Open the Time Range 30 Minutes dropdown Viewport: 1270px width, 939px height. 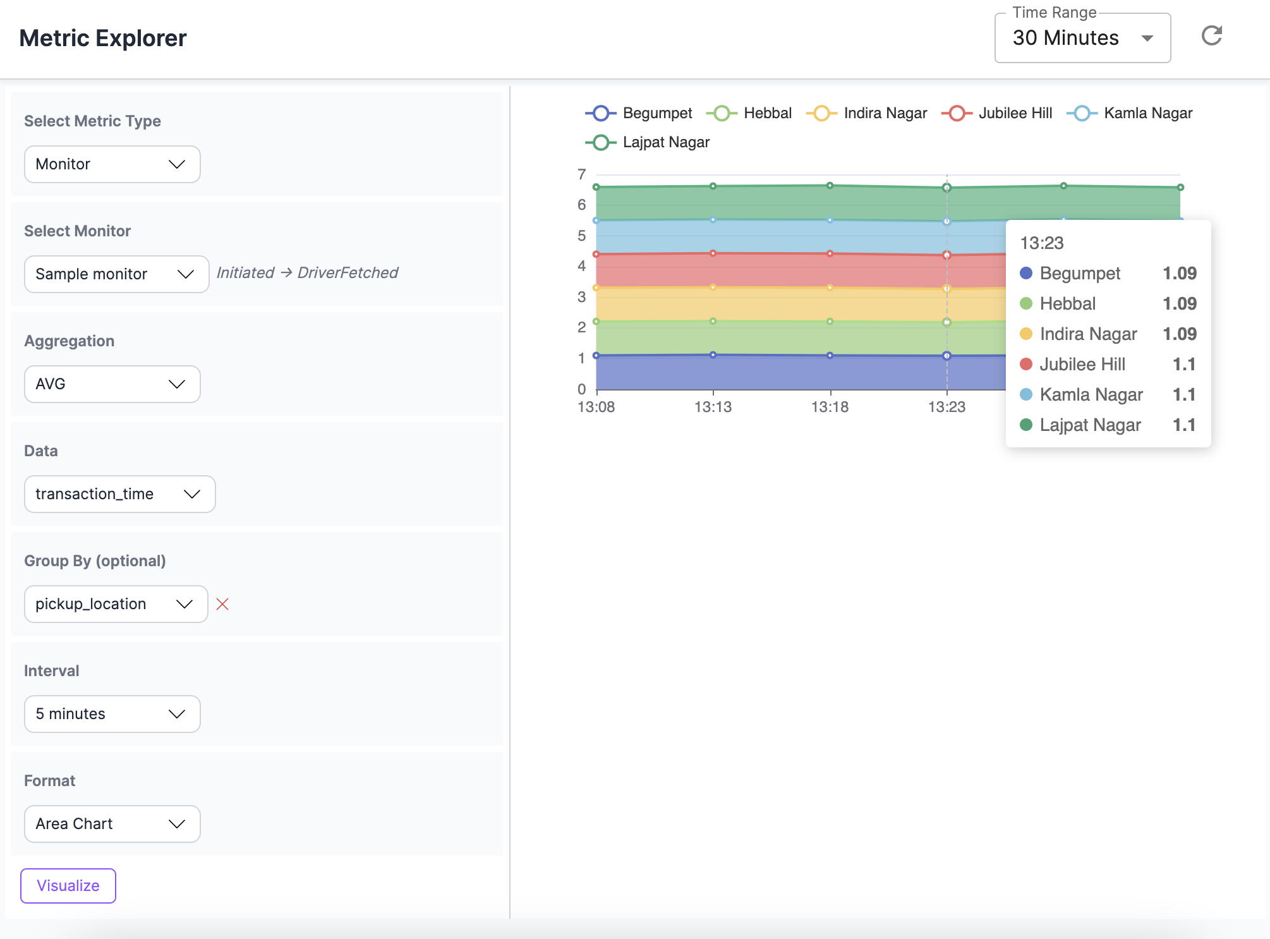1082,39
